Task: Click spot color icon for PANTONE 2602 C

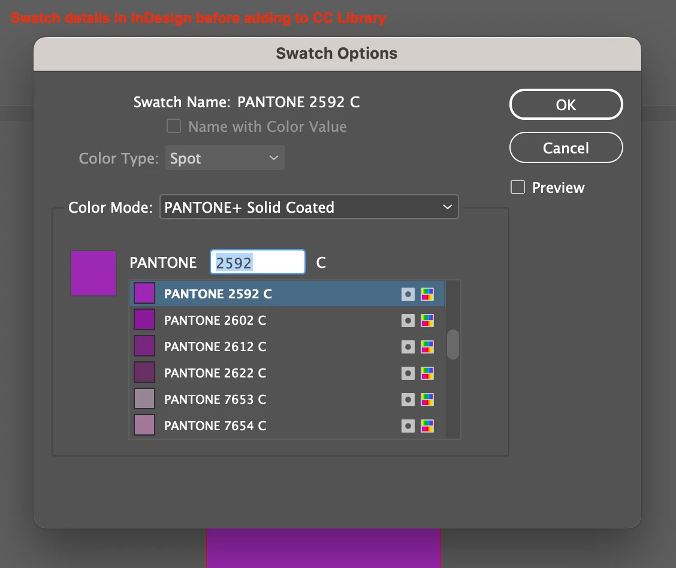Action: 408,321
